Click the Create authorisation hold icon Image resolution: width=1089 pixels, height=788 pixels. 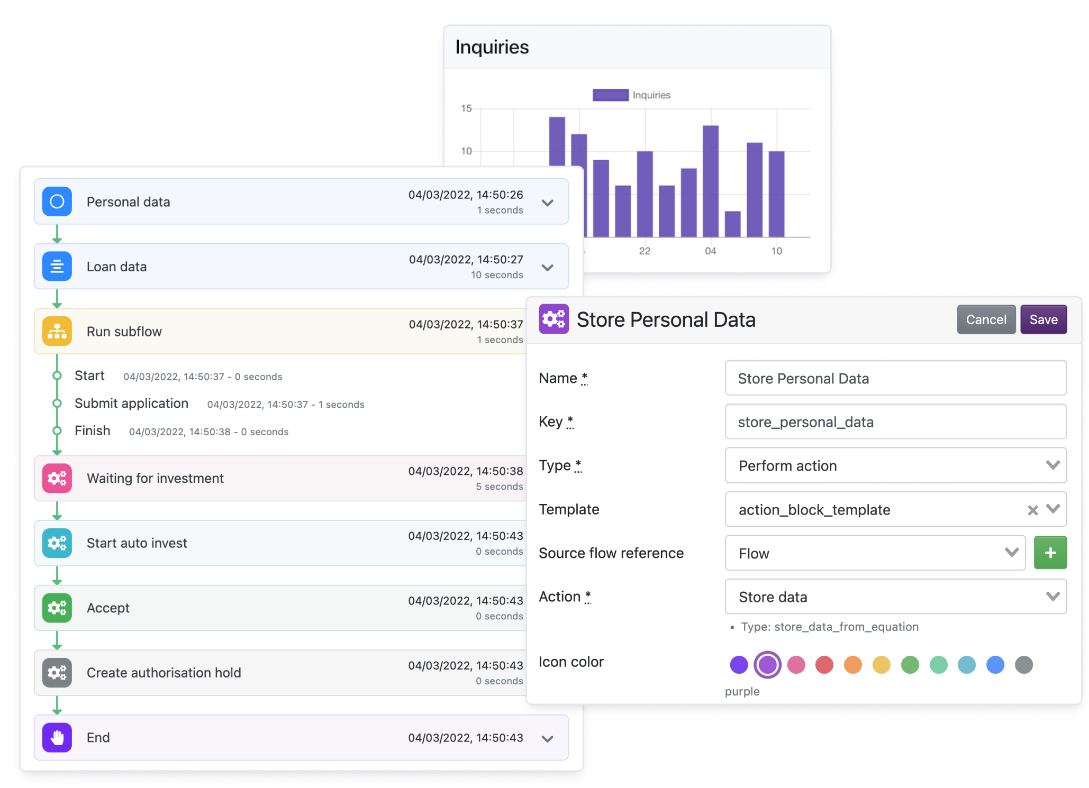pyautogui.click(x=57, y=673)
